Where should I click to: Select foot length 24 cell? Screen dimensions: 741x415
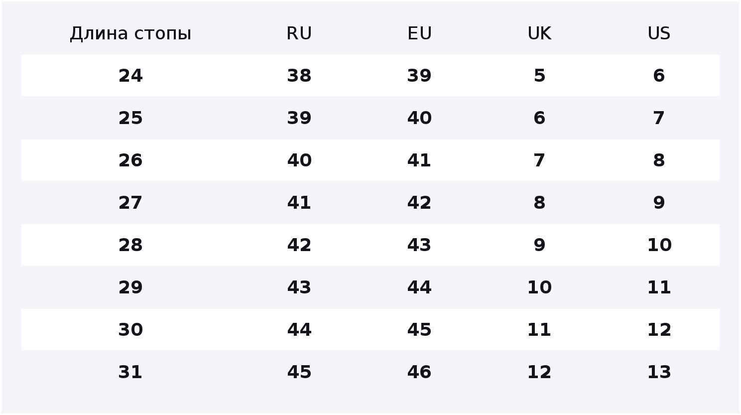(x=130, y=76)
